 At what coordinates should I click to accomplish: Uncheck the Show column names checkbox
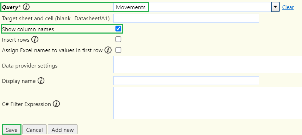click(x=118, y=29)
